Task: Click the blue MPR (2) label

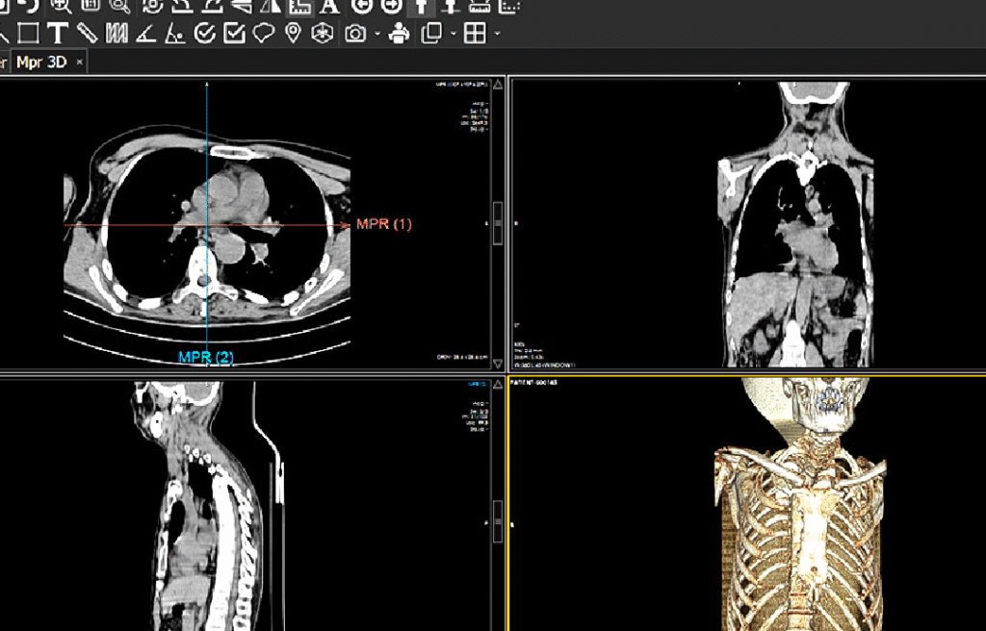Action: pyautogui.click(x=206, y=357)
